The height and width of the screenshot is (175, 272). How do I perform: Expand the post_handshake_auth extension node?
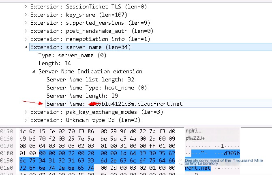click(x=26, y=31)
